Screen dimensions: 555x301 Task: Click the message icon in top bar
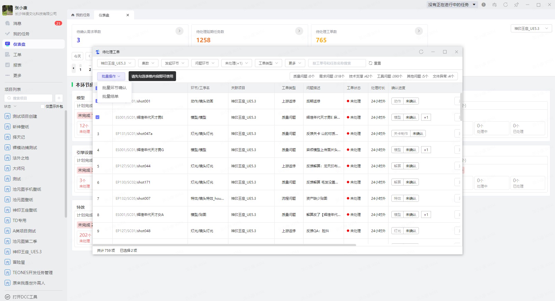point(495,5)
